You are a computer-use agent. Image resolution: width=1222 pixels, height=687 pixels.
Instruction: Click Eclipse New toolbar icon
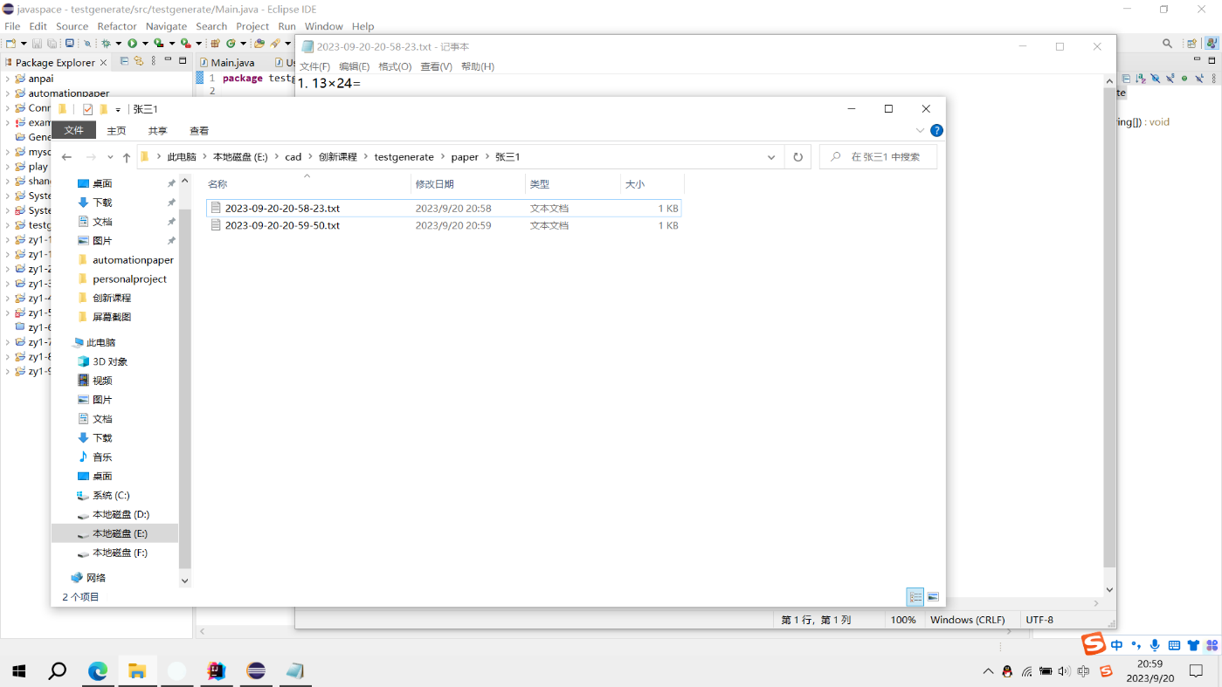pos(10,44)
